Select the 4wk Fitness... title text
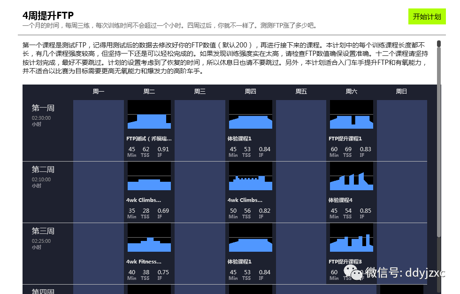Image resolution: width=460 pixels, height=294 pixels. [144, 262]
